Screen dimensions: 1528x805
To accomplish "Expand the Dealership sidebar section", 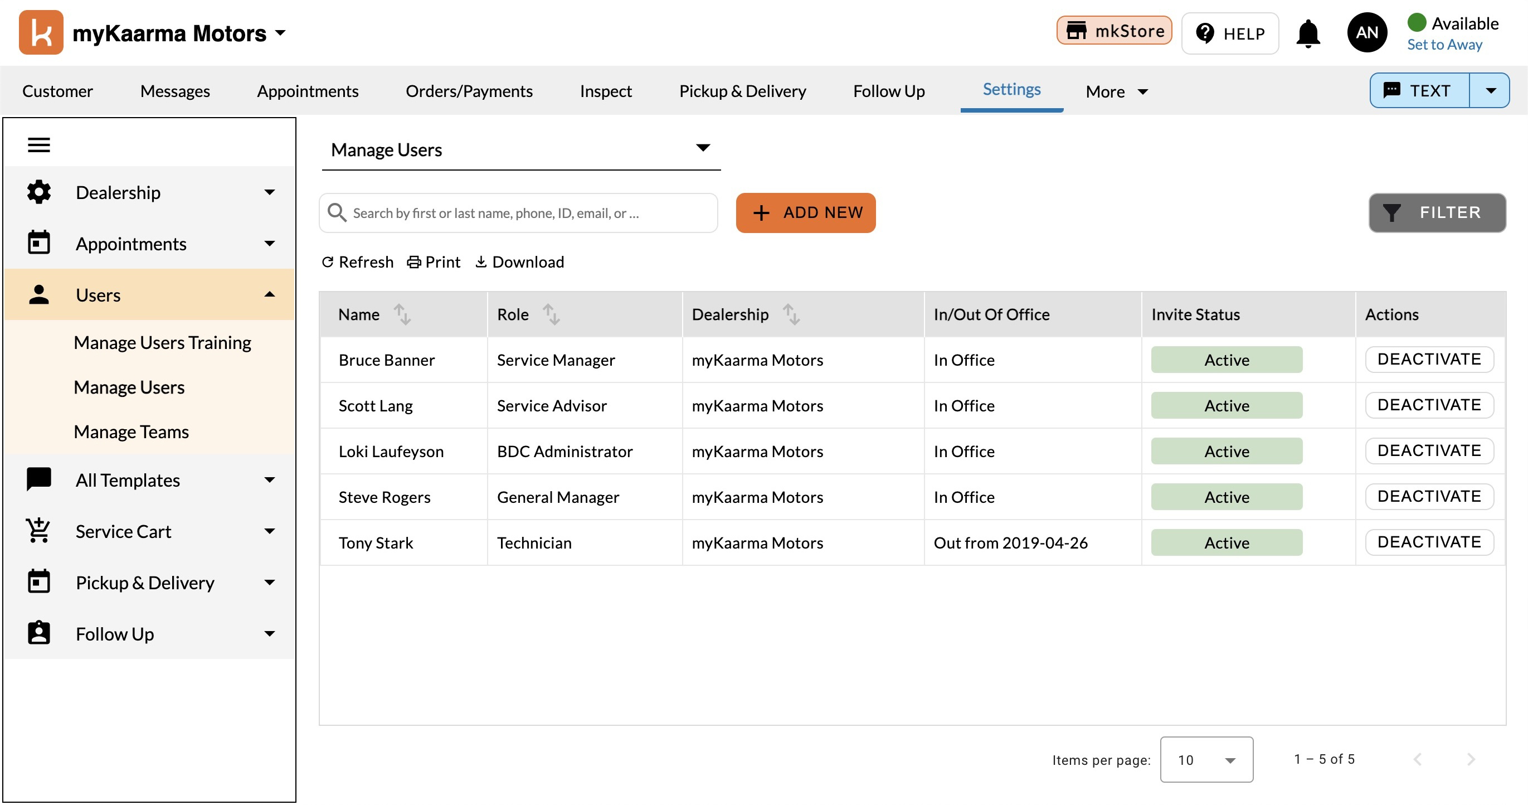I will (269, 192).
